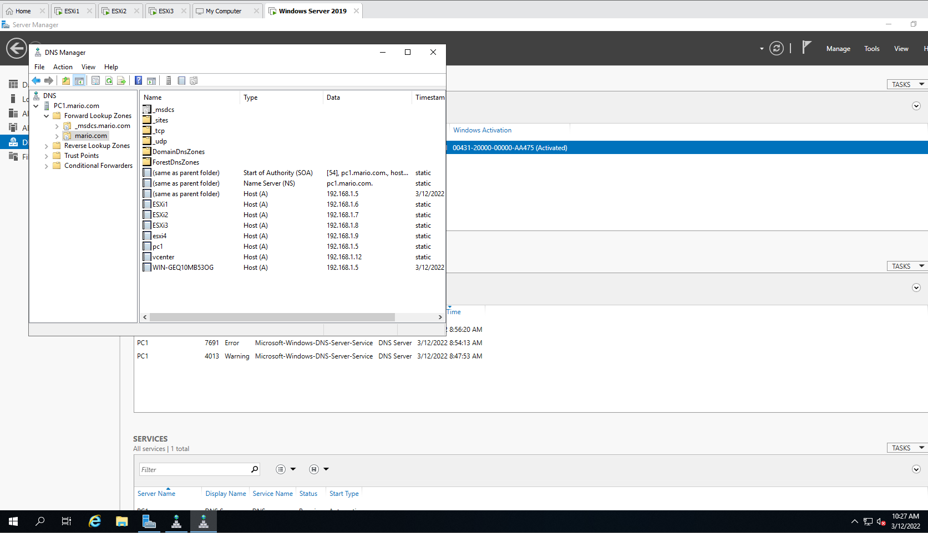The width and height of the screenshot is (928, 533).
Task: Open taskbar search magnifier
Action: click(x=40, y=521)
